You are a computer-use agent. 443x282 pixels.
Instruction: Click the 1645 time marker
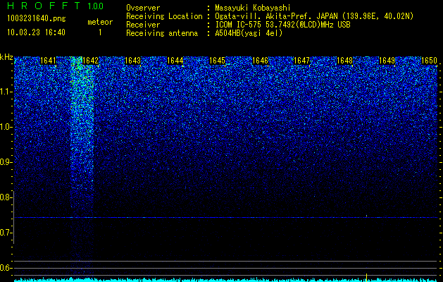(218, 61)
